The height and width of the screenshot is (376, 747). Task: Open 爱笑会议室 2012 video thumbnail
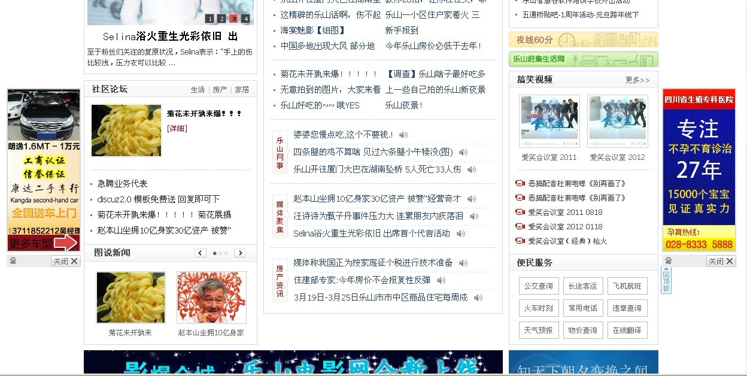(x=618, y=122)
